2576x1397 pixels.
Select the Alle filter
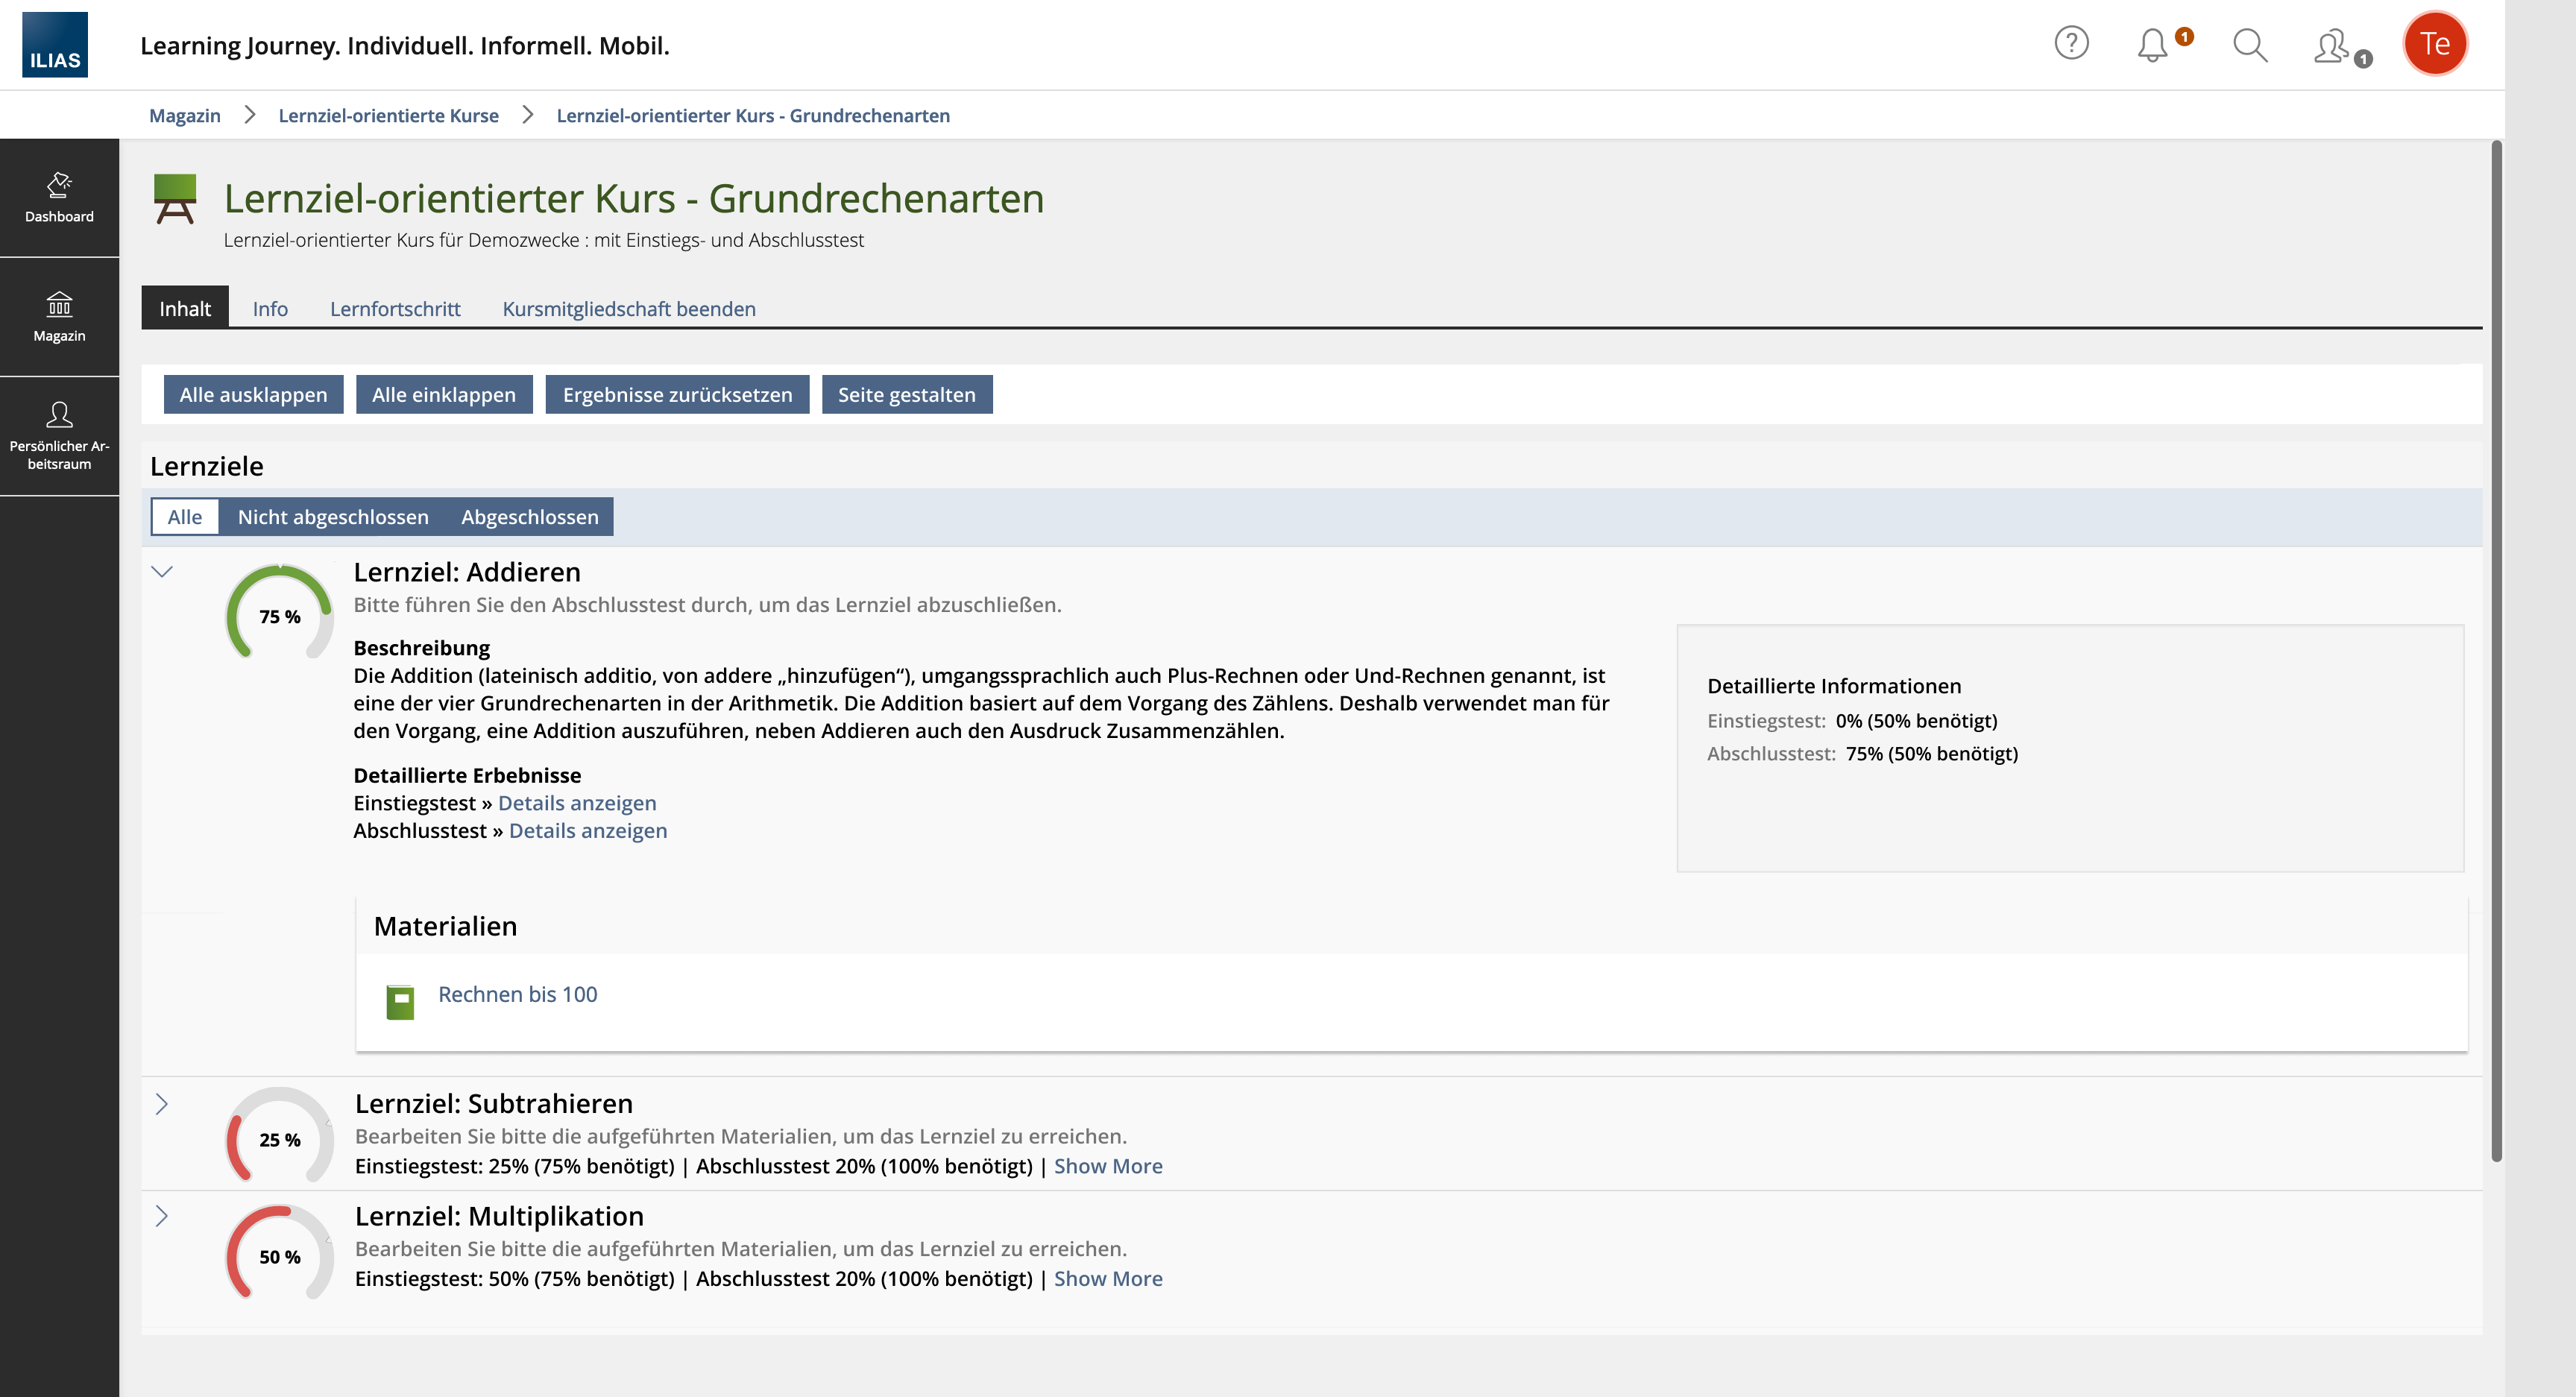[184, 517]
